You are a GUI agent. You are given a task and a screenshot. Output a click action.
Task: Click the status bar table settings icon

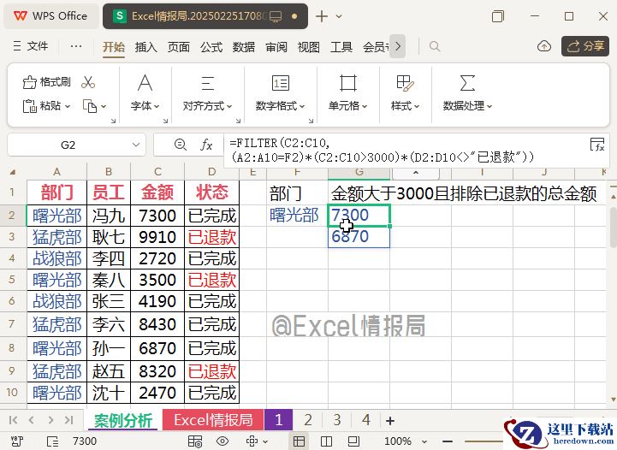coord(195,441)
